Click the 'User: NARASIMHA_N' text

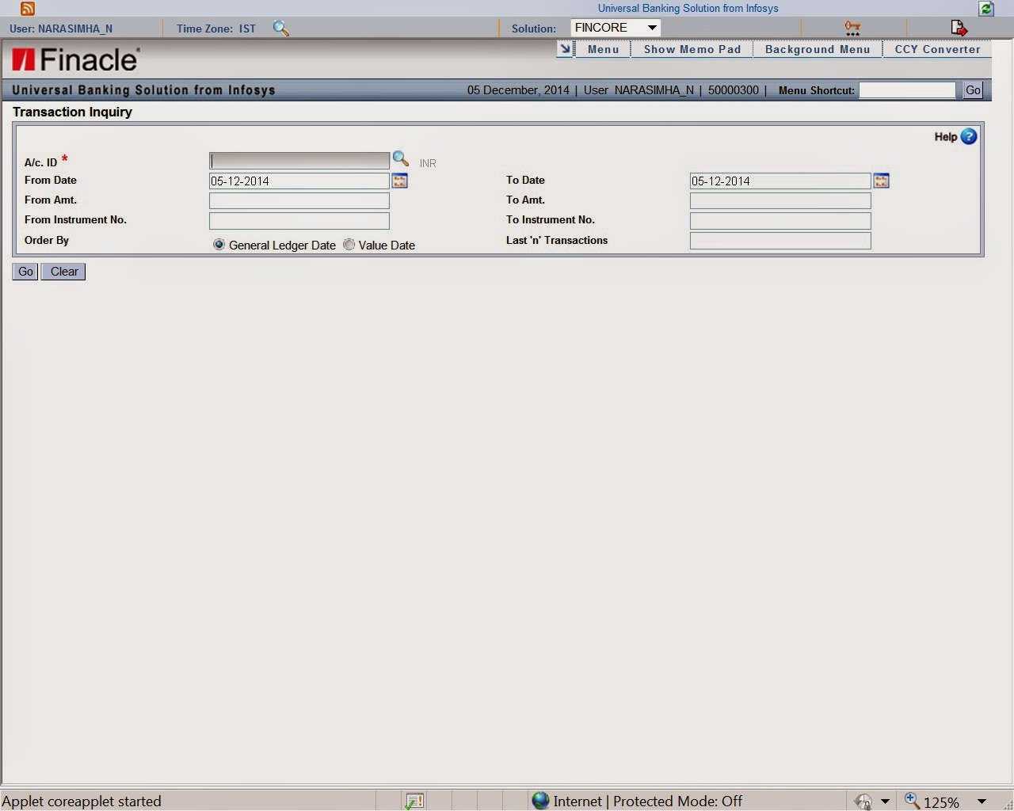tap(61, 29)
